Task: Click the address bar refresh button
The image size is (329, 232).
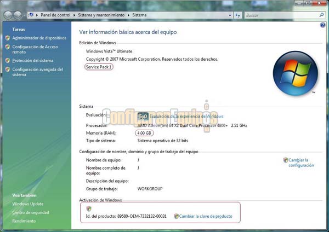Action: [237, 15]
